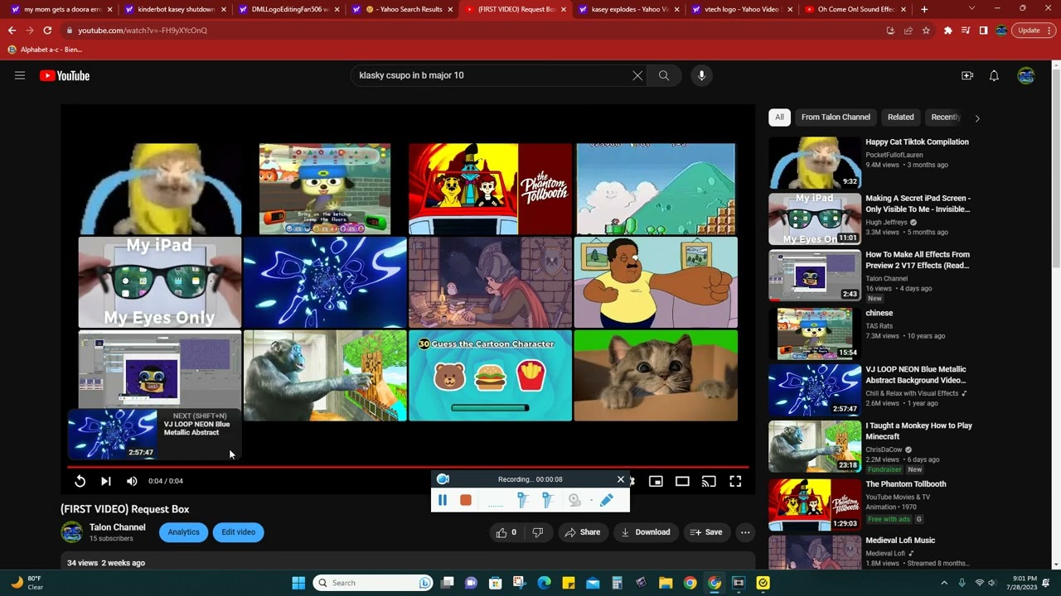Viewport: 1061px width, 596px height.
Task: Open the YouTube guide hamburger menu
Action: [x=20, y=75]
